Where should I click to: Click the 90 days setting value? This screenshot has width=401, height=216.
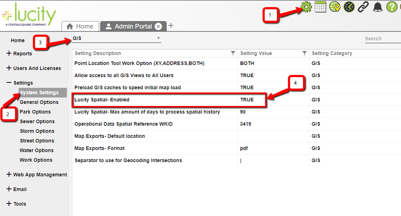point(243,112)
